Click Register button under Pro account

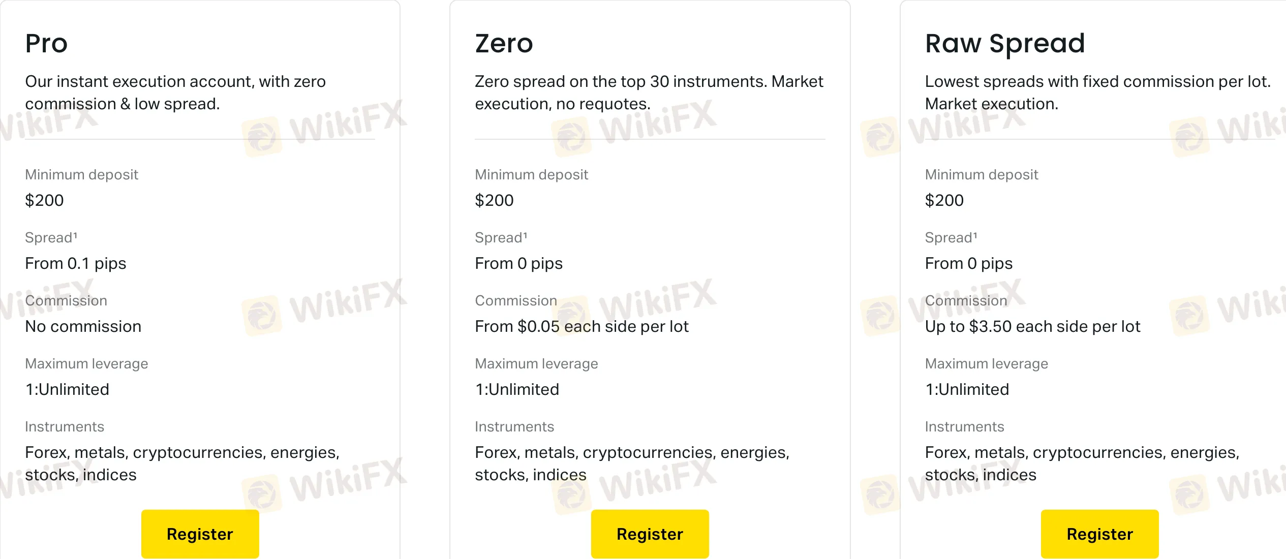pos(200,534)
